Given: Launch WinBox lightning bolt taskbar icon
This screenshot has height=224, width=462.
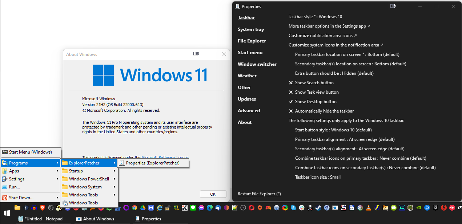Looking at the screenshot, I should click(377, 208).
